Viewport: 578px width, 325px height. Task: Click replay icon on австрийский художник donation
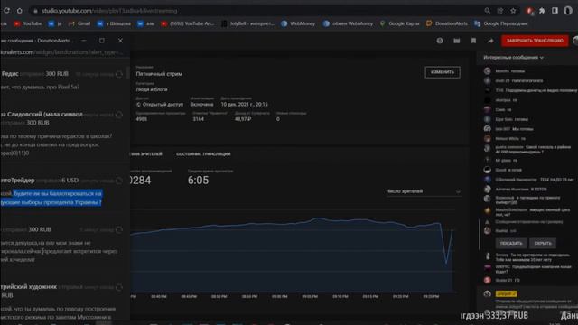point(118,287)
